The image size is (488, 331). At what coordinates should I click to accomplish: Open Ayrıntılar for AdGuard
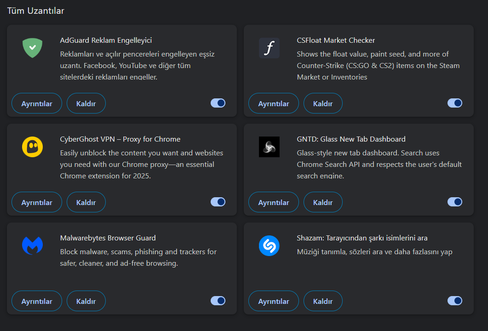(x=37, y=103)
